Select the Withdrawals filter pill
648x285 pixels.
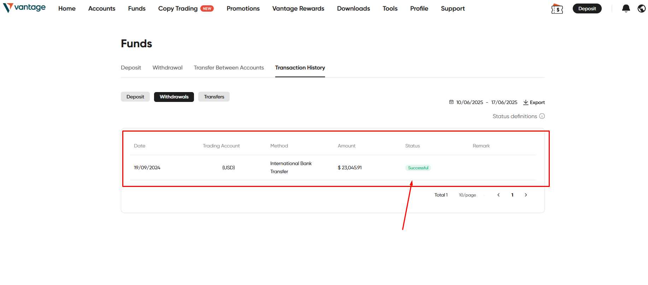174,97
